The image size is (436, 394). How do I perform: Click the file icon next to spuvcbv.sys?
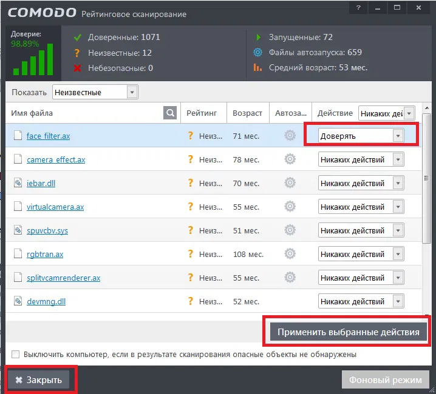(x=18, y=230)
